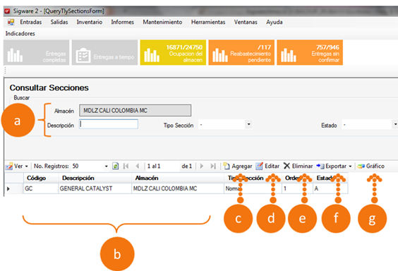Go to the next page of records
The width and height of the screenshot is (398, 271).
tap(202, 167)
